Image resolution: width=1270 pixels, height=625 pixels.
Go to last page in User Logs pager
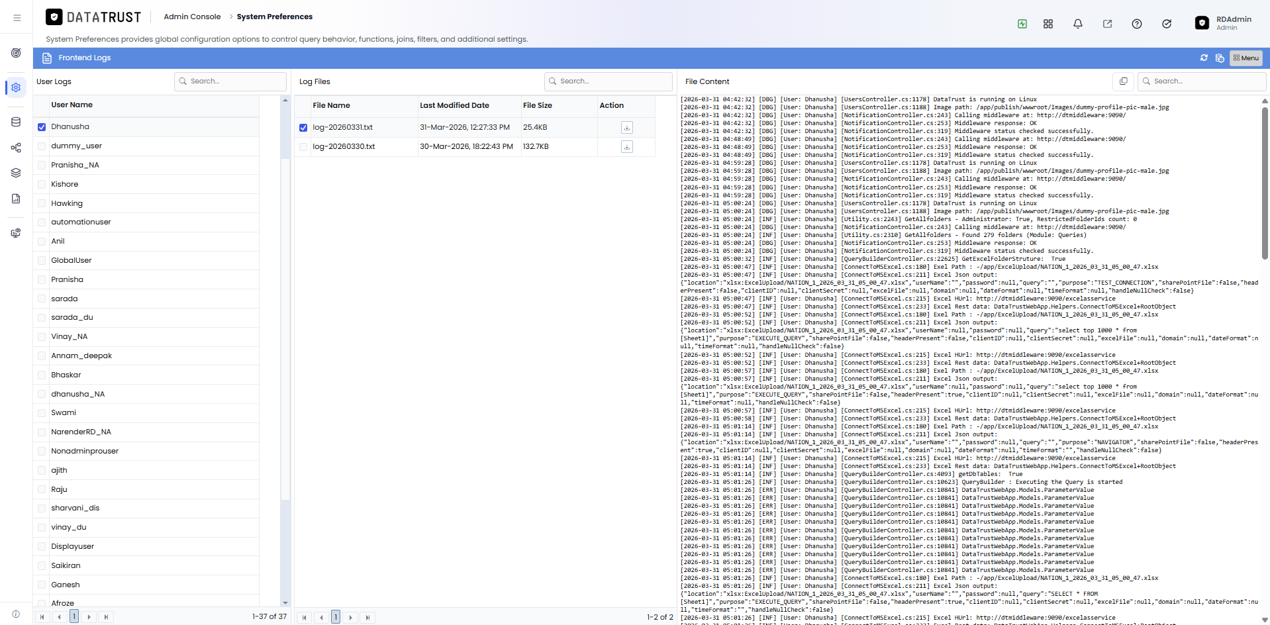106,617
